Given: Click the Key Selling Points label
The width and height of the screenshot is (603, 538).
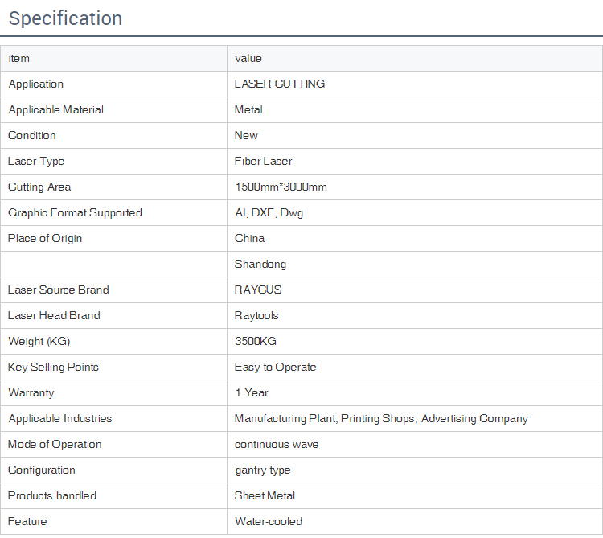Looking at the screenshot, I should 53,368.
